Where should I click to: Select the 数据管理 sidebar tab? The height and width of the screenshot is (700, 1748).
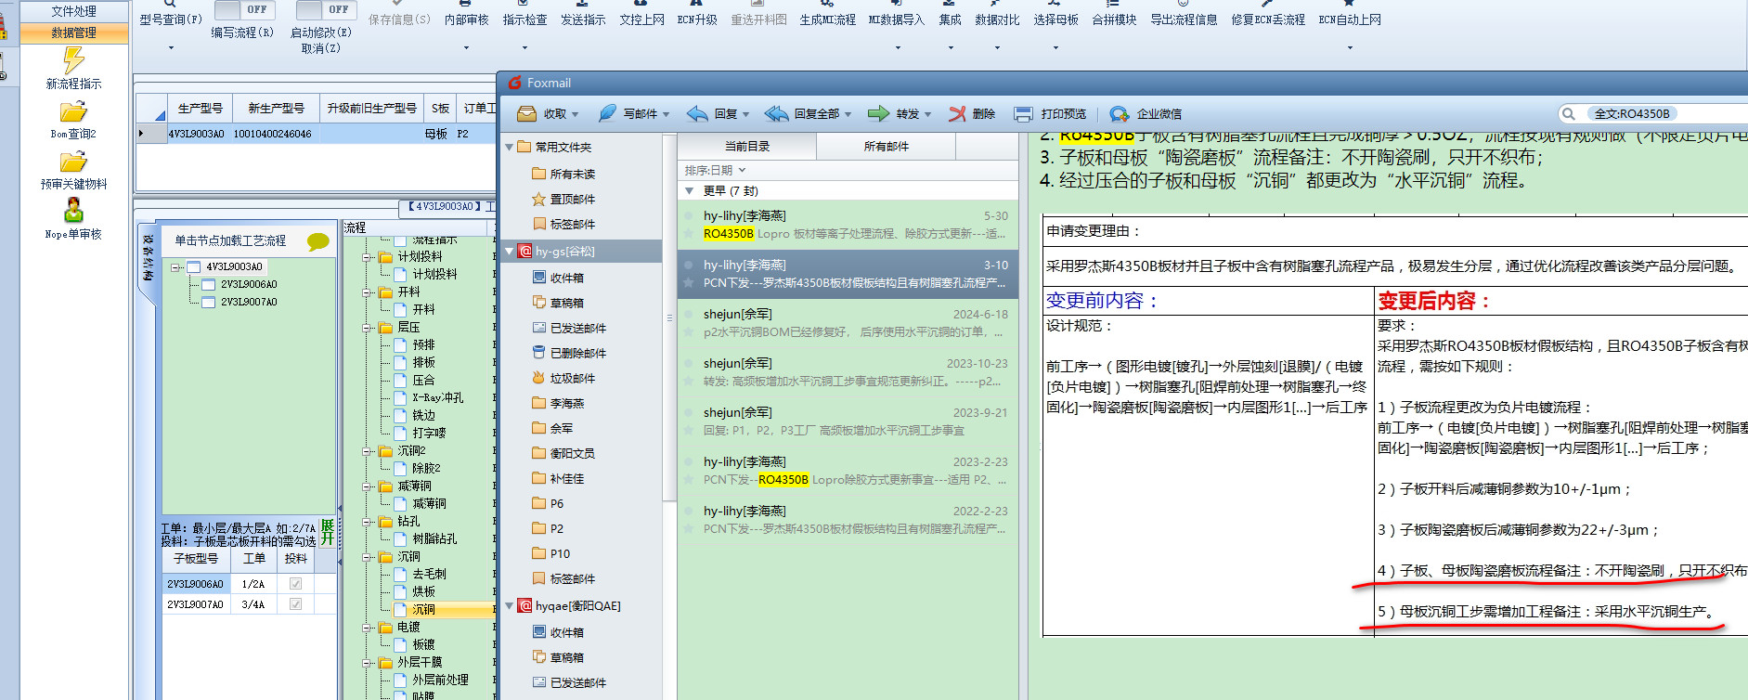click(x=74, y=32)
